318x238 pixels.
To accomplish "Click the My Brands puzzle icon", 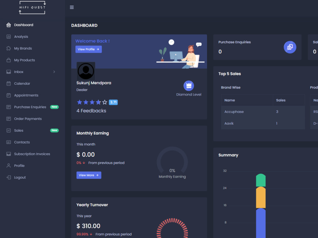I will 9,48.
